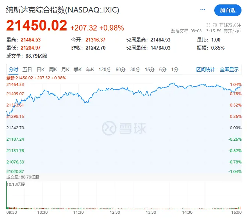247x220 pixels.
Task: Click the y-axis label 21187.24
Action: pyautogui.click(x=15, y=139)
